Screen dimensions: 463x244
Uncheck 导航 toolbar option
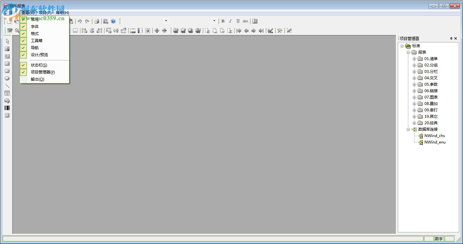pyautogui.click(x=44, y=48)
